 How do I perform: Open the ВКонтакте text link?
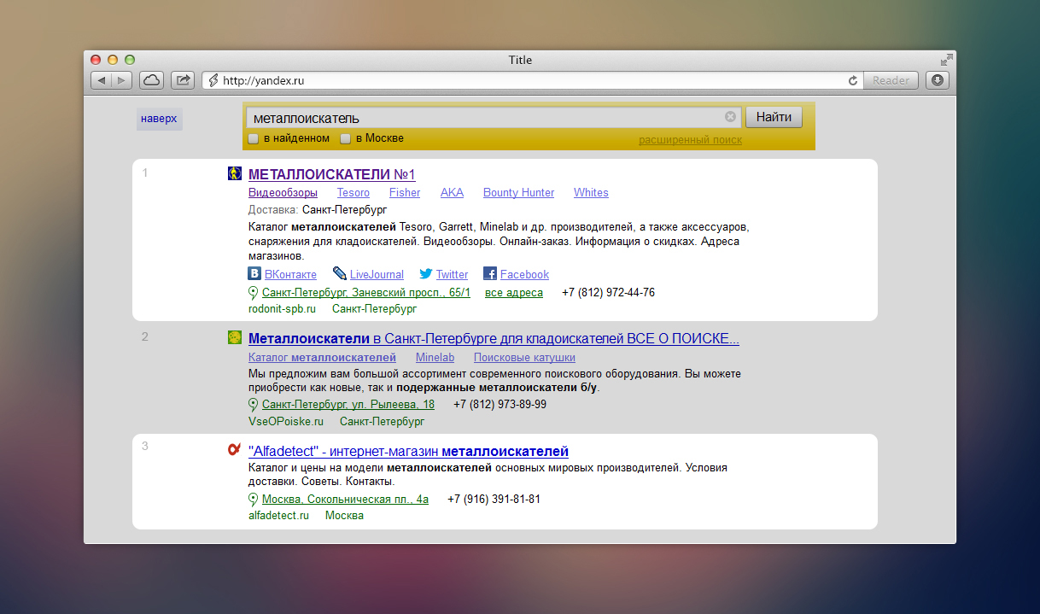pyautogui.click(x=291, y=274)
